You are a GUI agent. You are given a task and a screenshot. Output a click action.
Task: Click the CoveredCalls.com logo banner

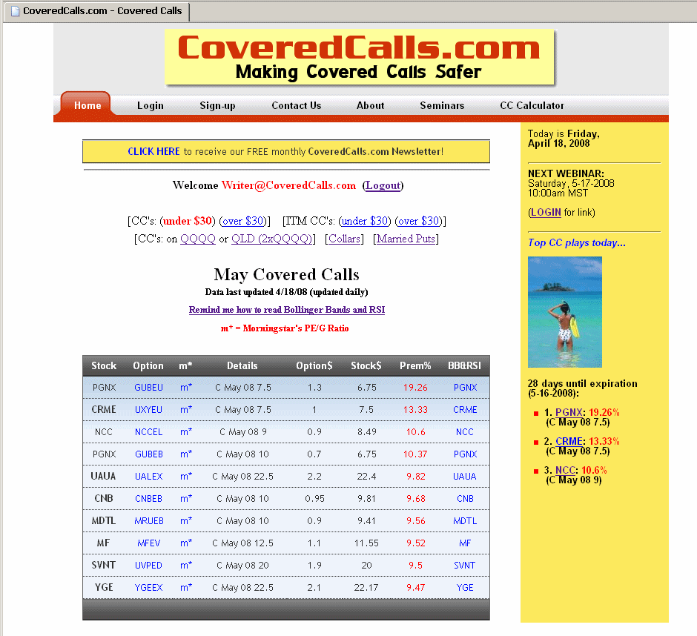(x=359, y=57)
